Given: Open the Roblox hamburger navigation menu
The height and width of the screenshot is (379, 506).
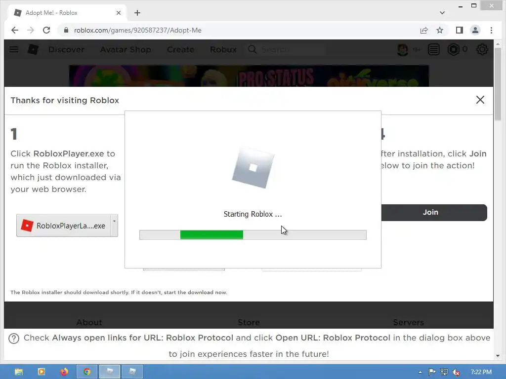Looking at the screenshot, I should click(14, 49).
